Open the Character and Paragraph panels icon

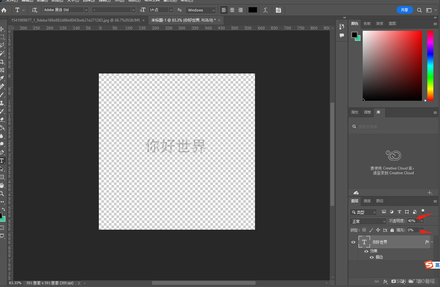click(278, 10)
